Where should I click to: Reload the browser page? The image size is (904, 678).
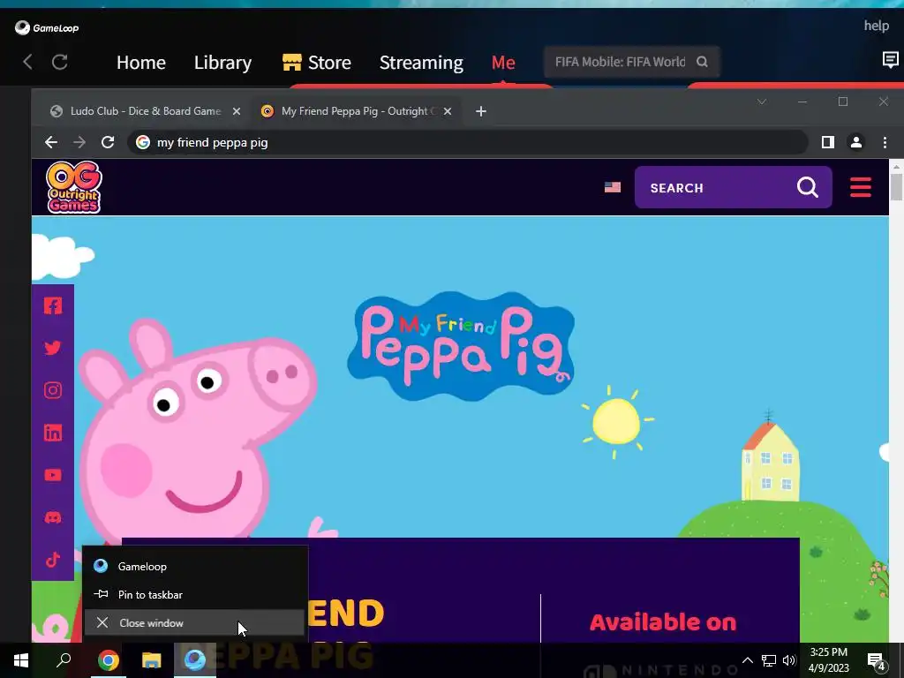point(108,142)
